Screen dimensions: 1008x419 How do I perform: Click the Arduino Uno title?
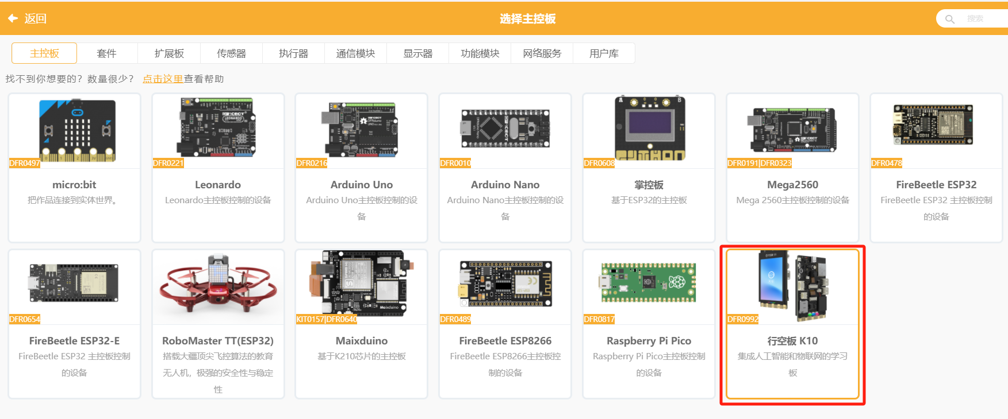tap(362, 185)
